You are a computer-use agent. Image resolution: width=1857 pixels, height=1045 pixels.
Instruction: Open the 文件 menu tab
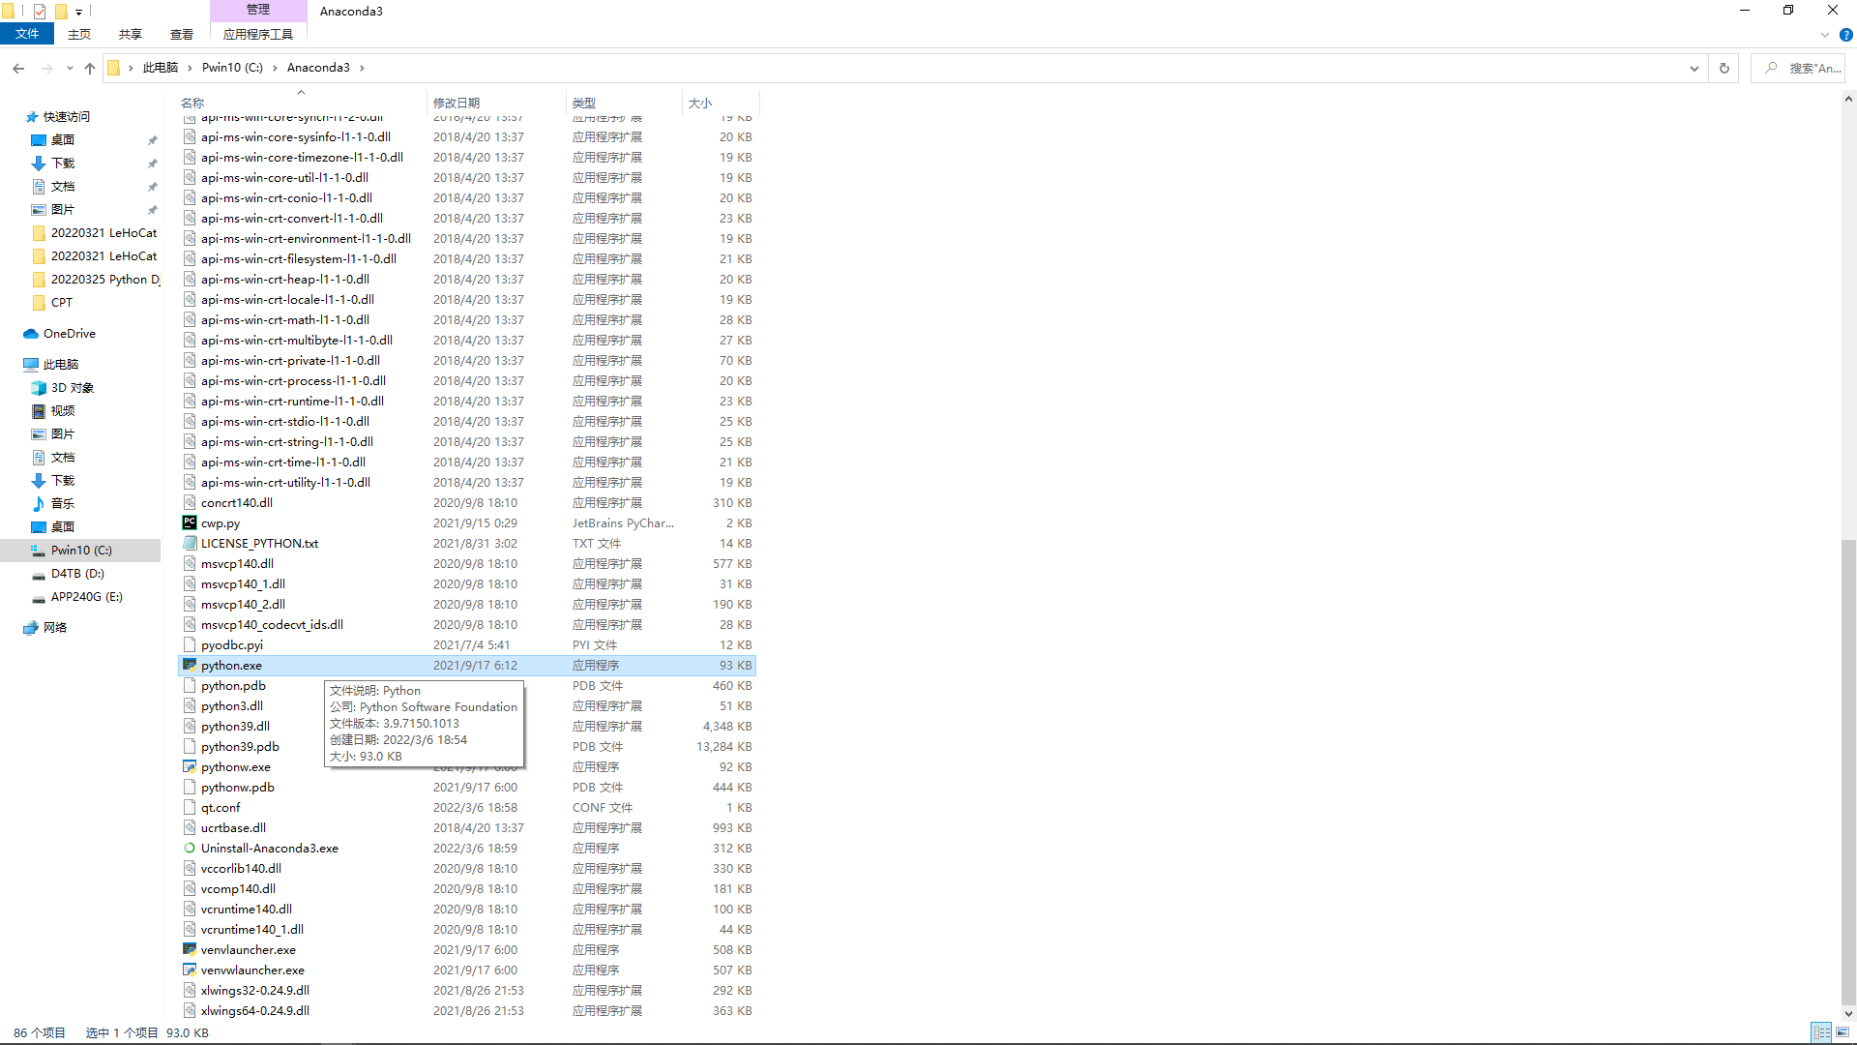(27, 34)
